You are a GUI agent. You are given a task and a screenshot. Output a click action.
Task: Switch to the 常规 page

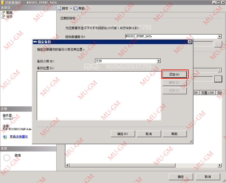10,13
